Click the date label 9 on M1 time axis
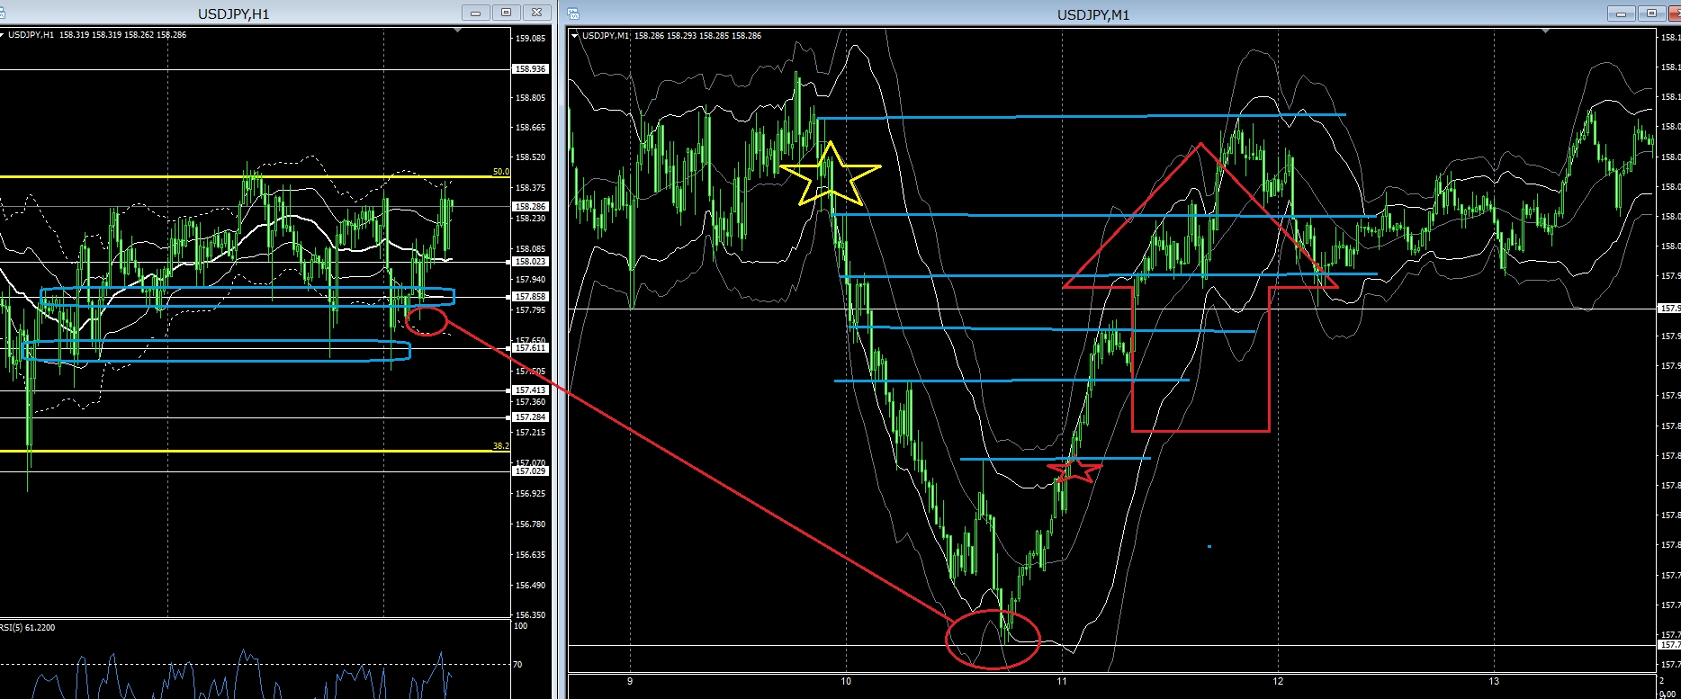 (x=630, y=682)
